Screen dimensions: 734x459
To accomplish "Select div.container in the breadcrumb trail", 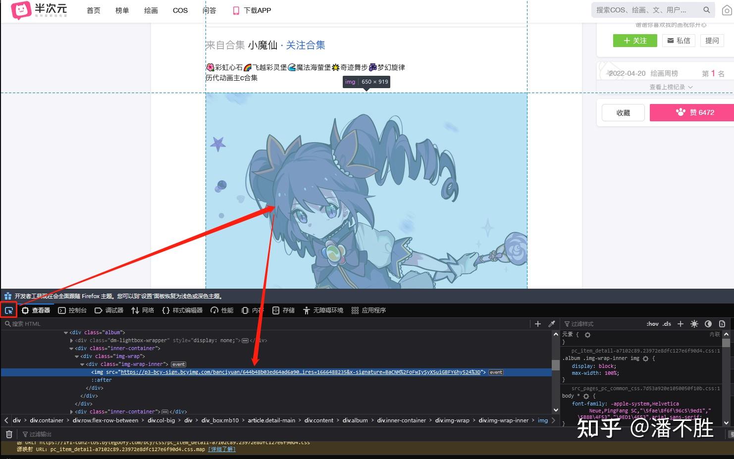I will point(47,420).
